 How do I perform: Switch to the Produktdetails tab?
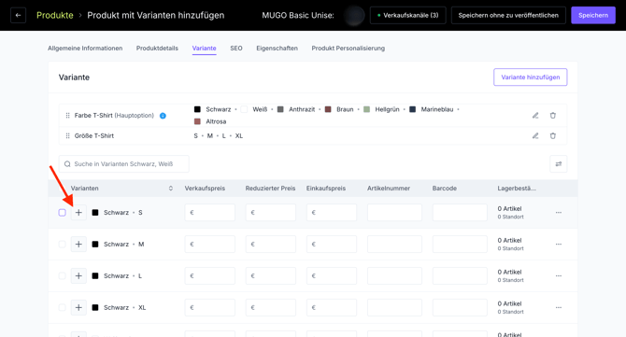coord(157,49)
